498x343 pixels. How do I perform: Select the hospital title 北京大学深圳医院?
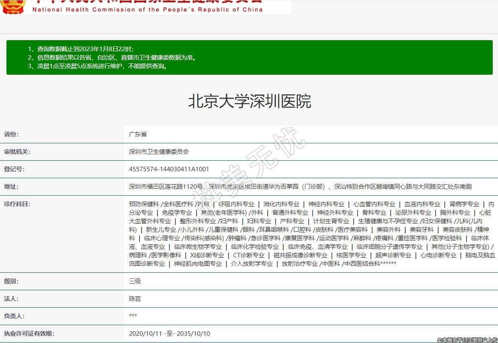249,101
